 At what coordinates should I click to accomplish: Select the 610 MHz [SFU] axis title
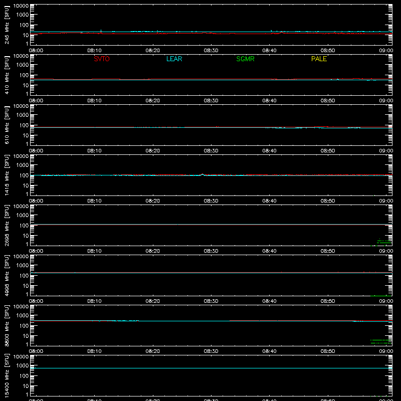point(7,125)
